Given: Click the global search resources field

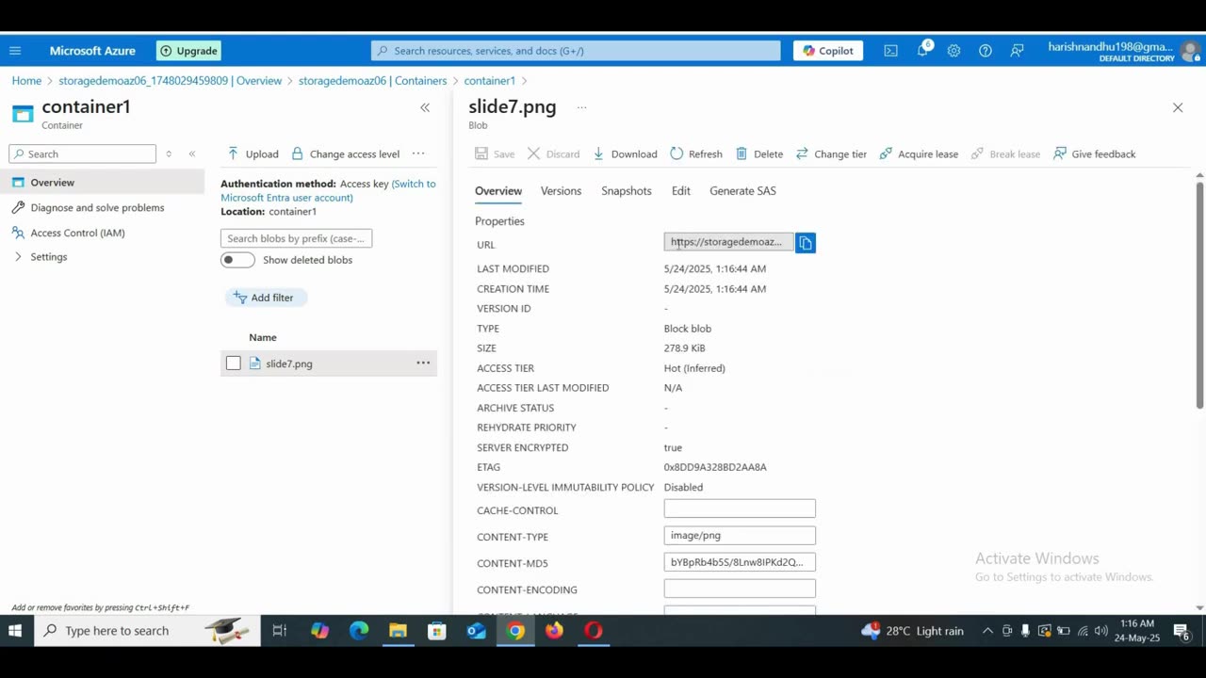Looking at the screenshot, I should 576,51.
